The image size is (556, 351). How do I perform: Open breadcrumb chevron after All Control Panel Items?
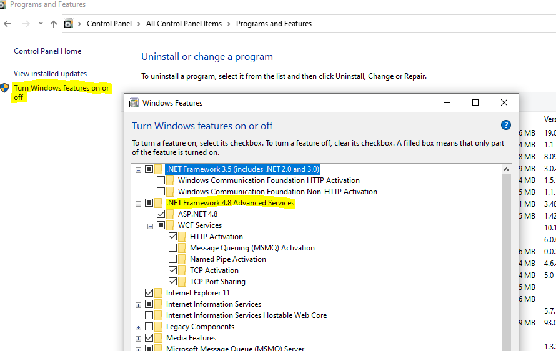229,24
